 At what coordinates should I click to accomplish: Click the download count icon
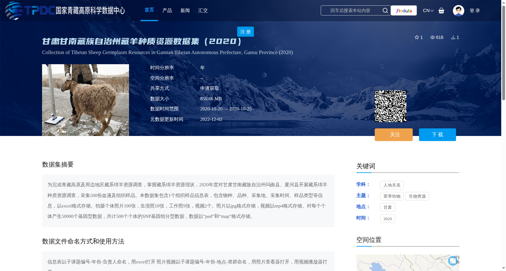coord(453,37)
